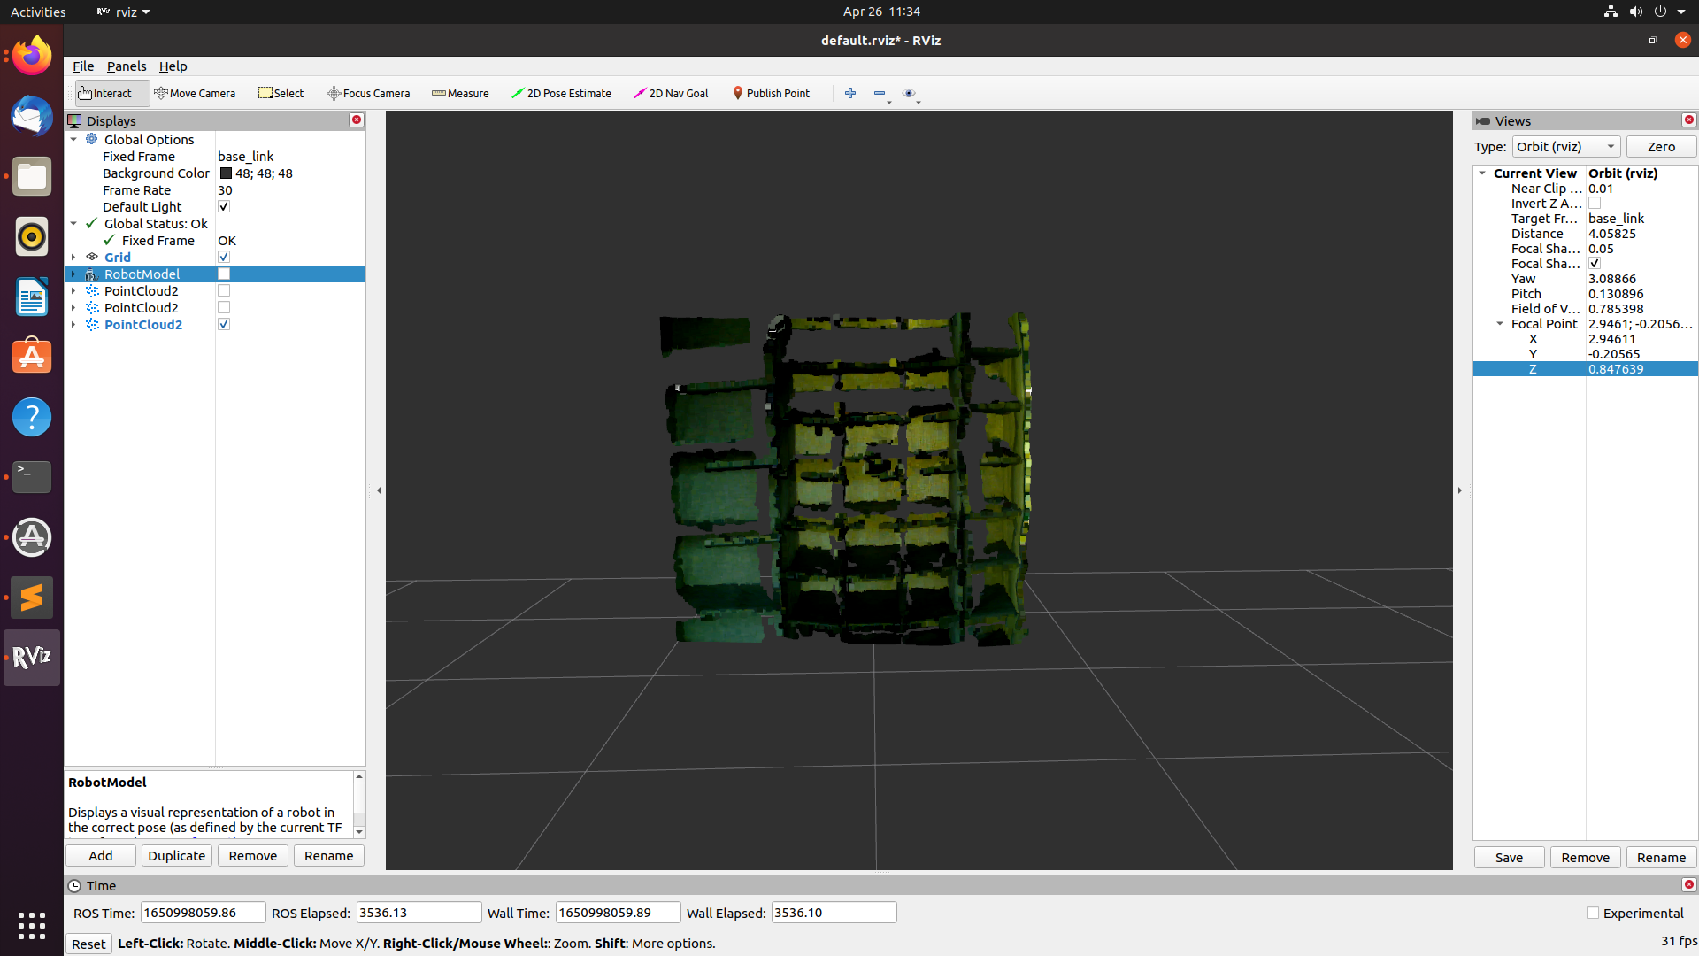Open Ubuntu Software from the dock
This screenshot has height=956, width=1699.
(32, 357)
